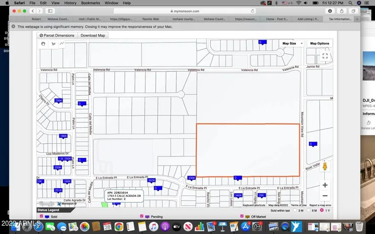
Task: Click the 286K sold marker
Action: 59,101
